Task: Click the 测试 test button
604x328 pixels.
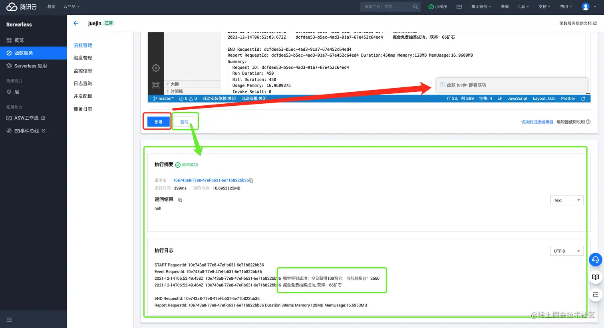Action: 184,122
